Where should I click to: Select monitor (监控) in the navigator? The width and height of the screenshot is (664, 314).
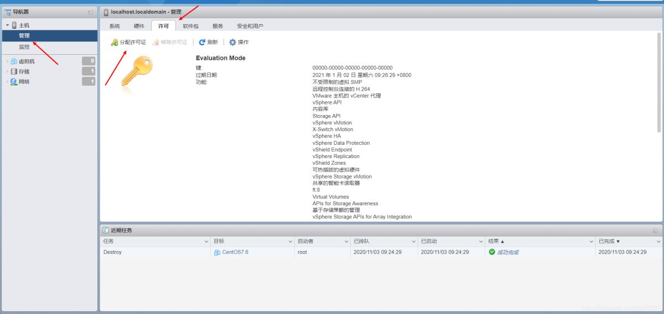click(x=24, y=46)
